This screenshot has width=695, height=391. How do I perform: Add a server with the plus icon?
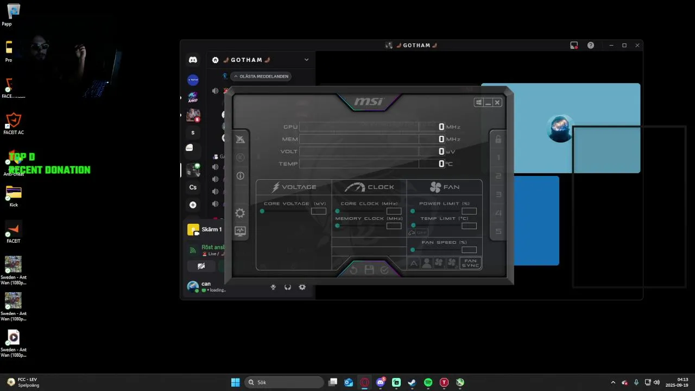point(193,205)
